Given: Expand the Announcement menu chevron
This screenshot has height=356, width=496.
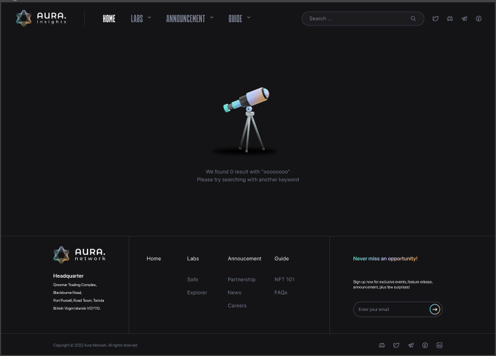Looking at the screenshot, I should [212, 18].
